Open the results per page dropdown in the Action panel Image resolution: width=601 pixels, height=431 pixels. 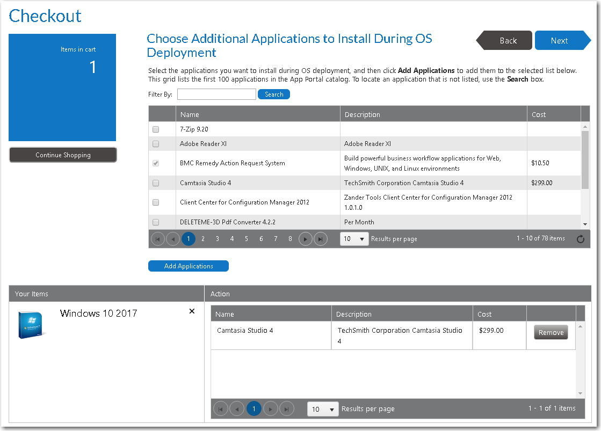pyautogui.click(x=322, y=408)
